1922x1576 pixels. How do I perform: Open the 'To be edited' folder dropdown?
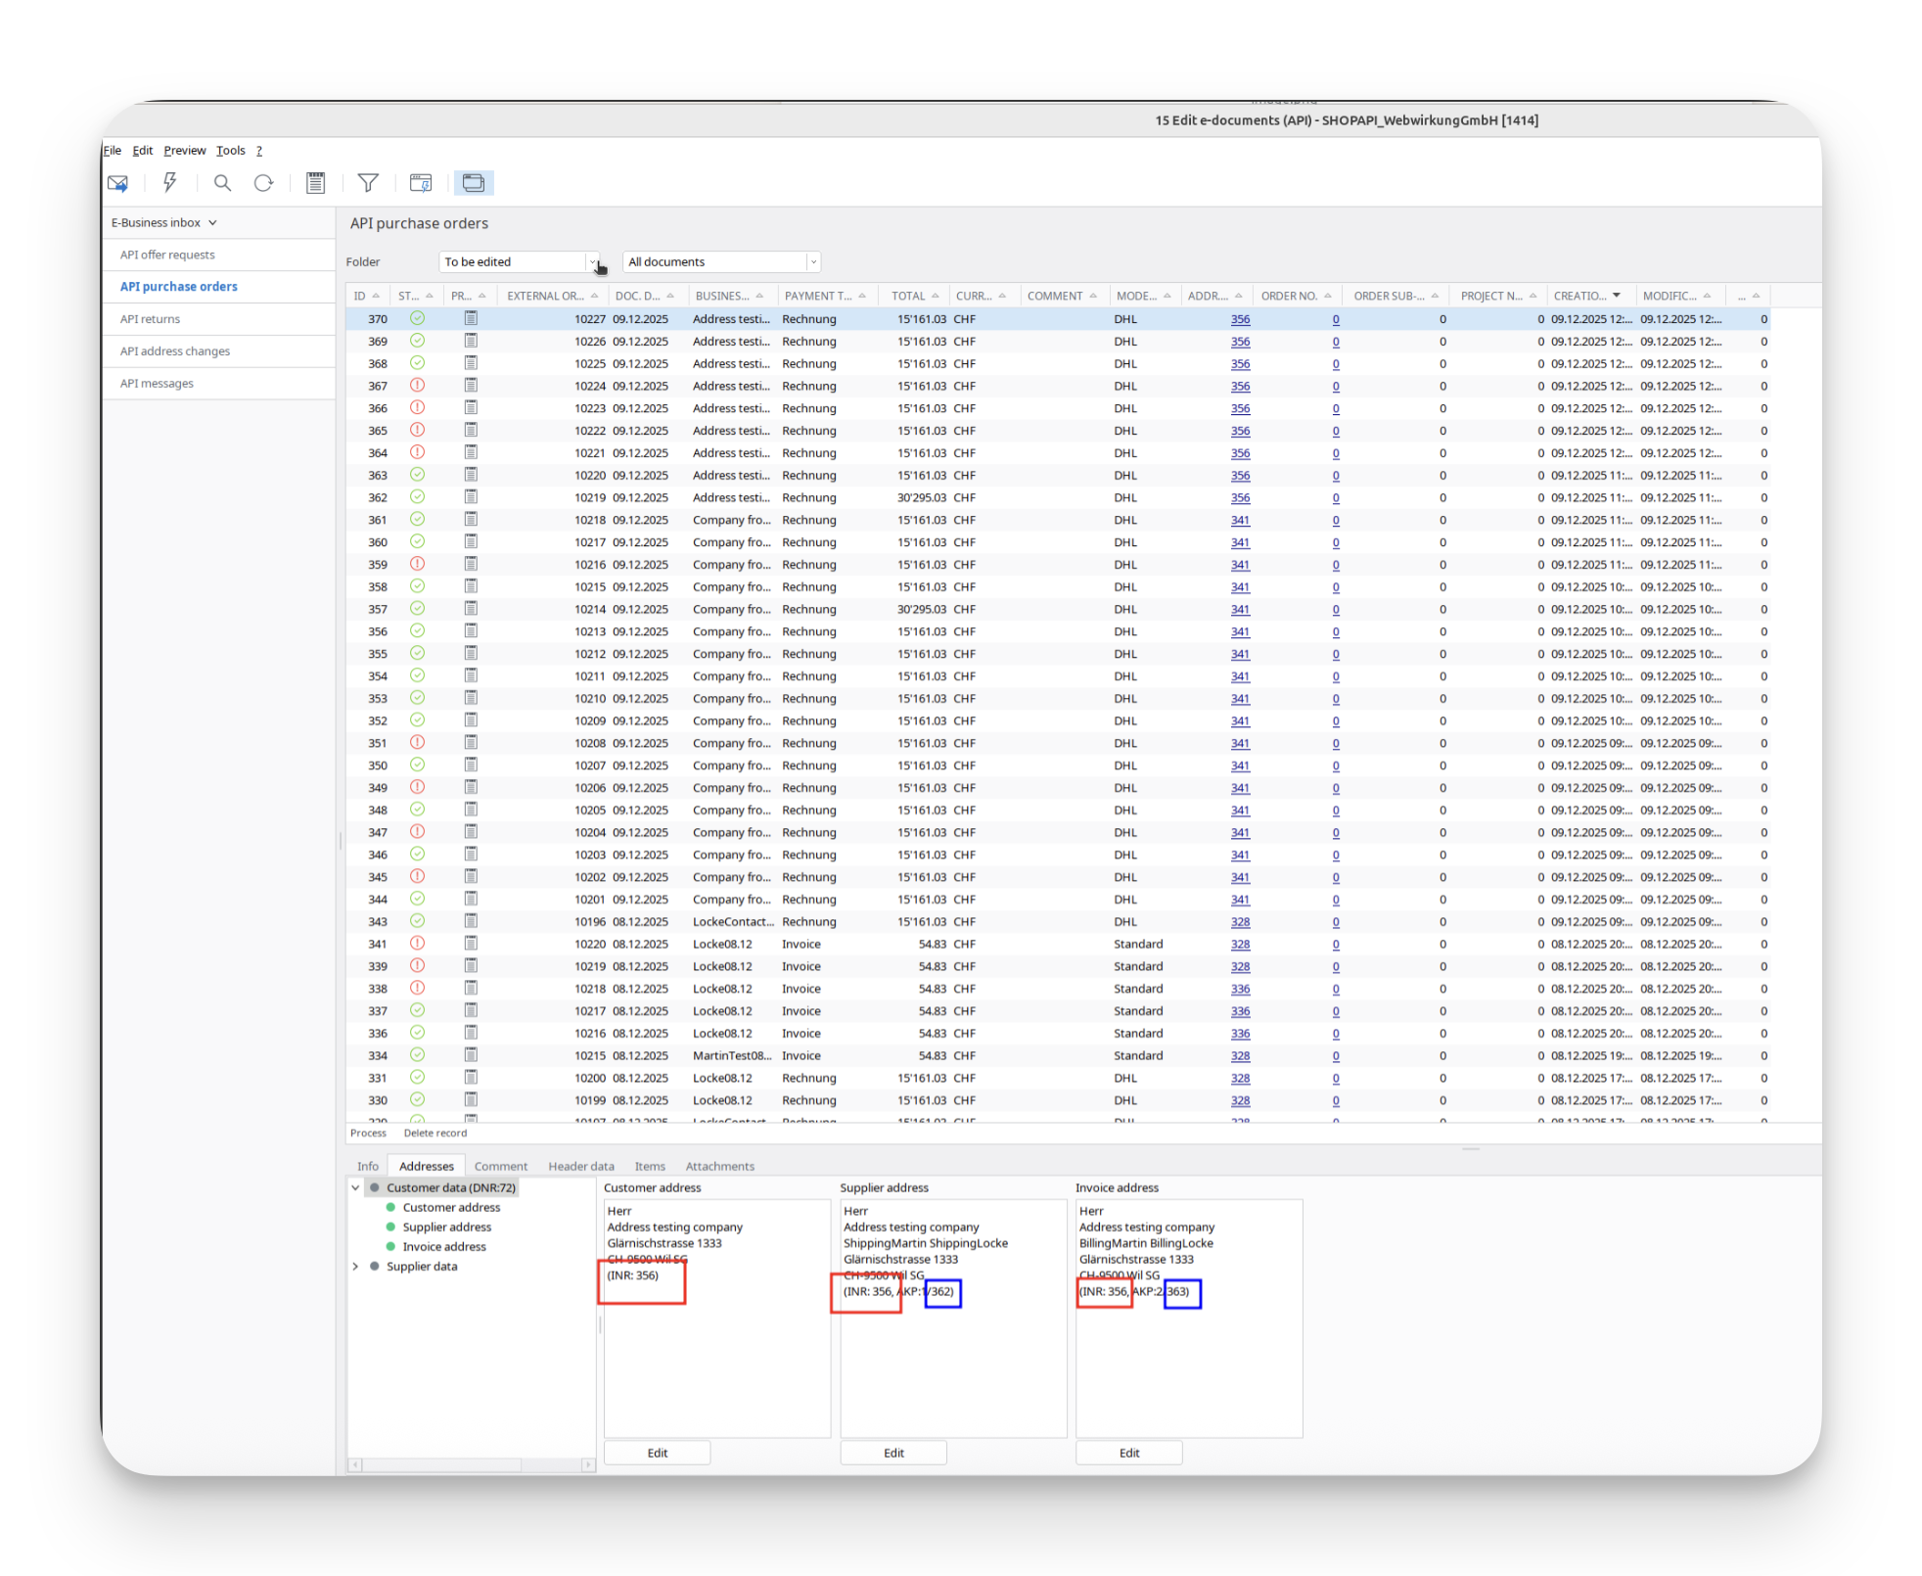coord(592,262)
